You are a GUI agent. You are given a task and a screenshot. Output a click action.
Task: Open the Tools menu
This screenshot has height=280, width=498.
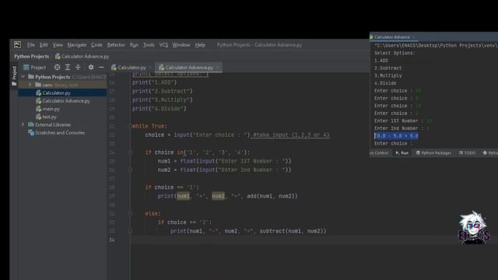tap(149, 45)
